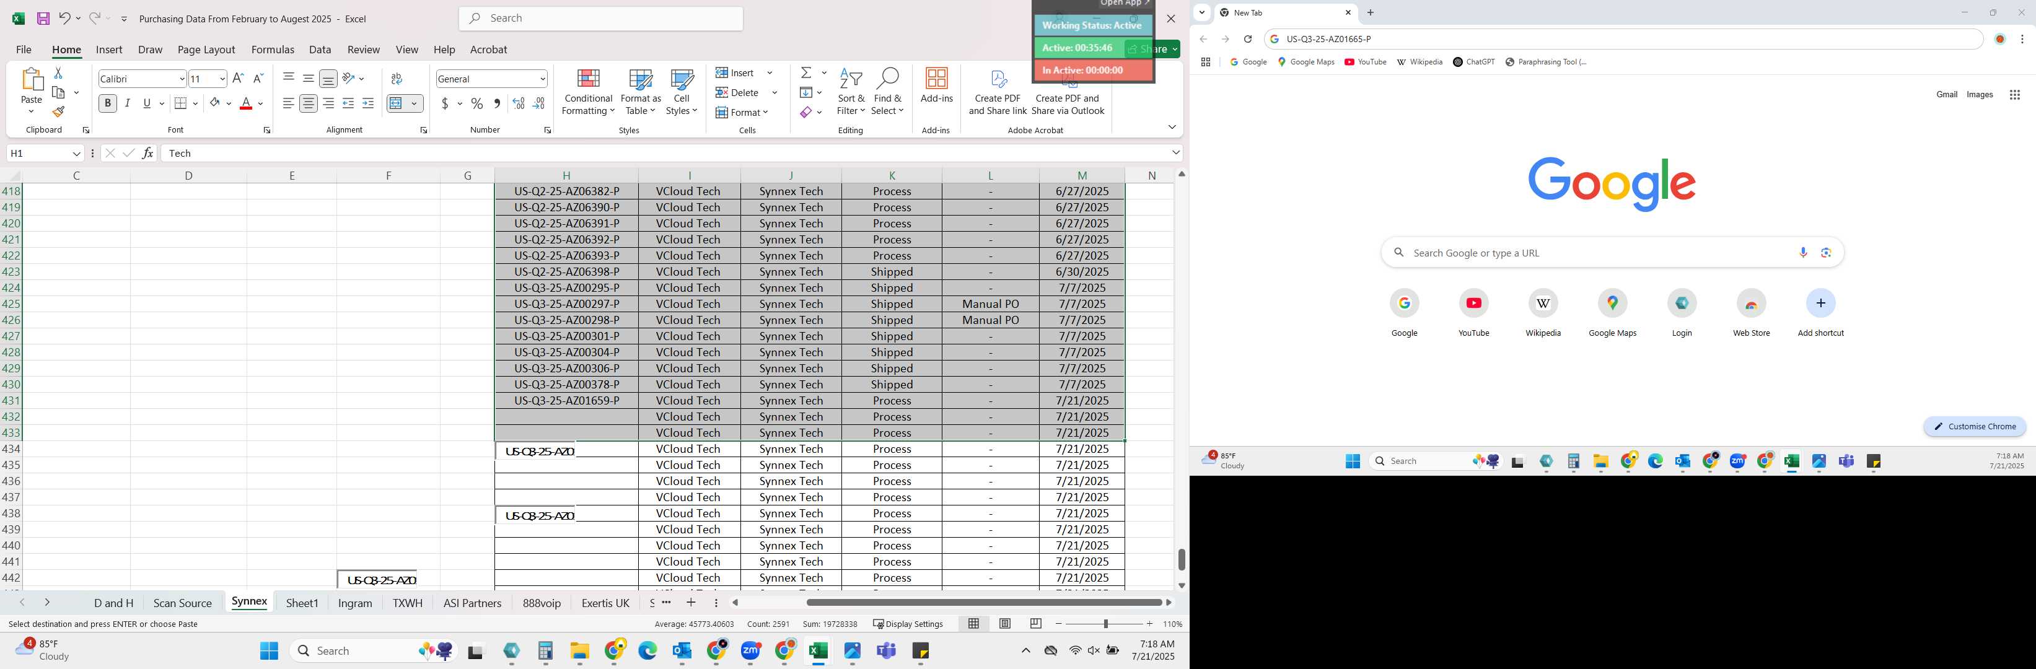The width and height of the screenshot is (2036, 669).
Task: Set Top Align vertical alignment
Action: point(289,78)
